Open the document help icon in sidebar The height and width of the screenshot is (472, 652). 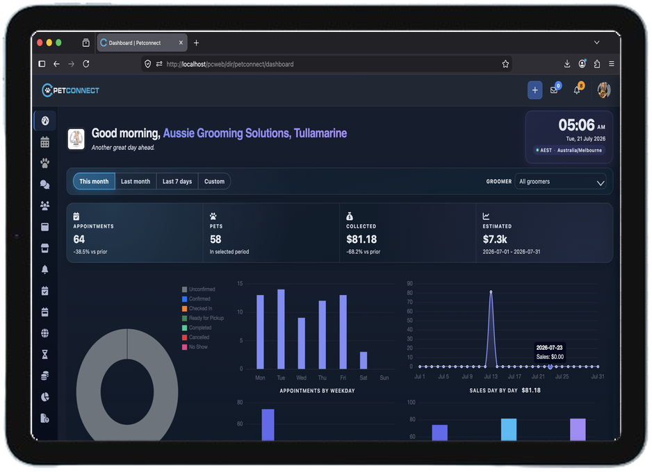coord(45,418)
